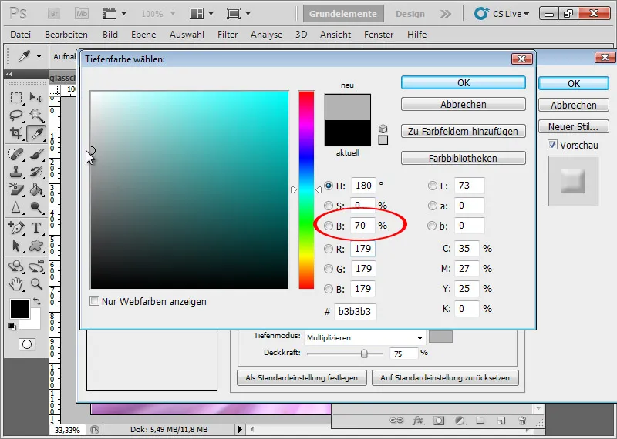
Task: Select the Rectangular Marquee tool
Action: click(16, 97)
